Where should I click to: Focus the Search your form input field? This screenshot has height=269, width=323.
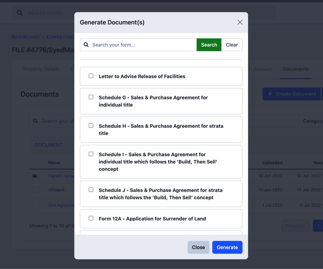(142, 45)
